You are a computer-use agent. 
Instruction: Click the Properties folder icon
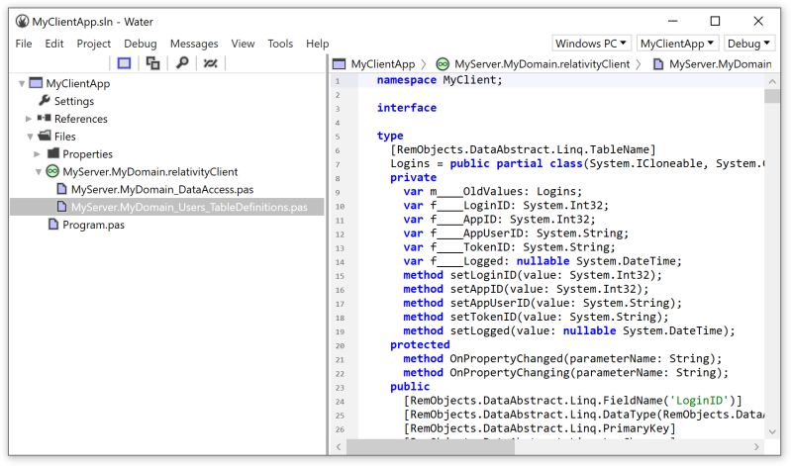pos(53,153)
